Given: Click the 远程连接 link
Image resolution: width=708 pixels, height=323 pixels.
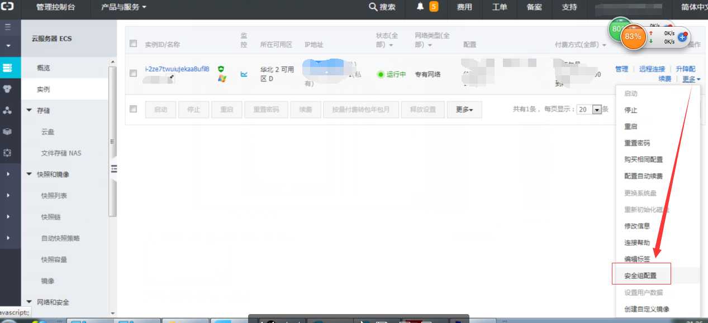Looking at the screenshot, I should coord(652,69).
